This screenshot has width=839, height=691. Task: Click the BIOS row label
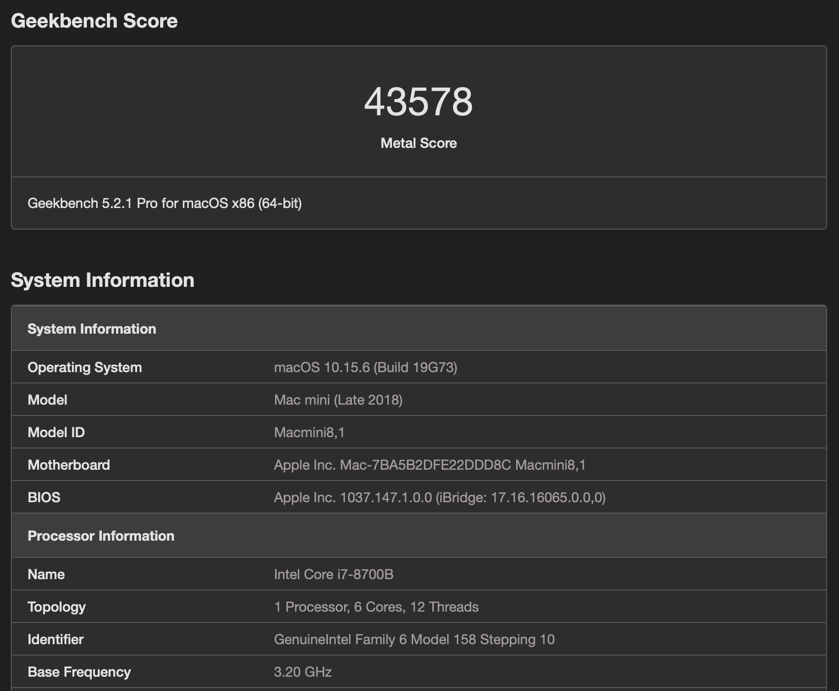pos(44,497)
